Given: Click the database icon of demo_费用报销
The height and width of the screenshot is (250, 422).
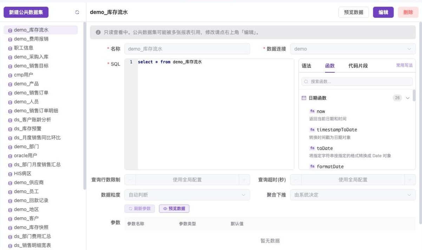Looking at the screenshot, I should pyautogui.click(x=10, y=39).
